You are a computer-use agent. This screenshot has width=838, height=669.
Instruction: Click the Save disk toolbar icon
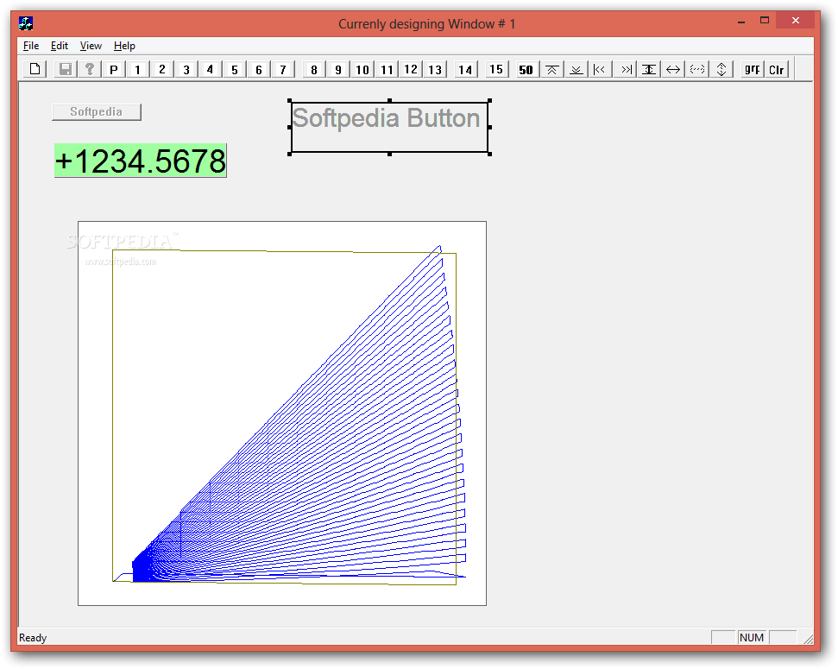pos(66,69)
